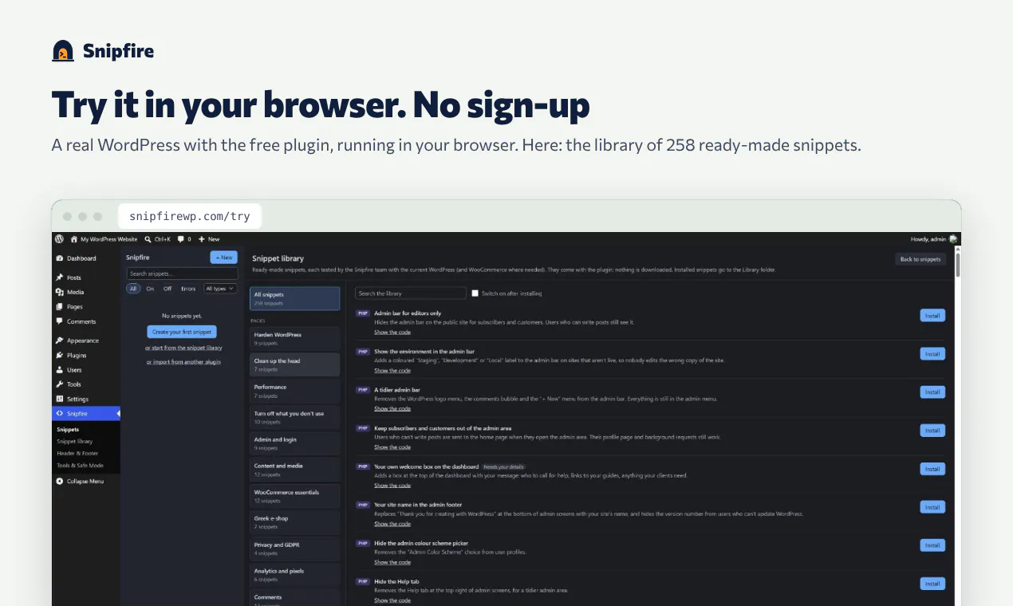
Task: Install 'Show the environment in the admin bar'
Action: [932, 354]
